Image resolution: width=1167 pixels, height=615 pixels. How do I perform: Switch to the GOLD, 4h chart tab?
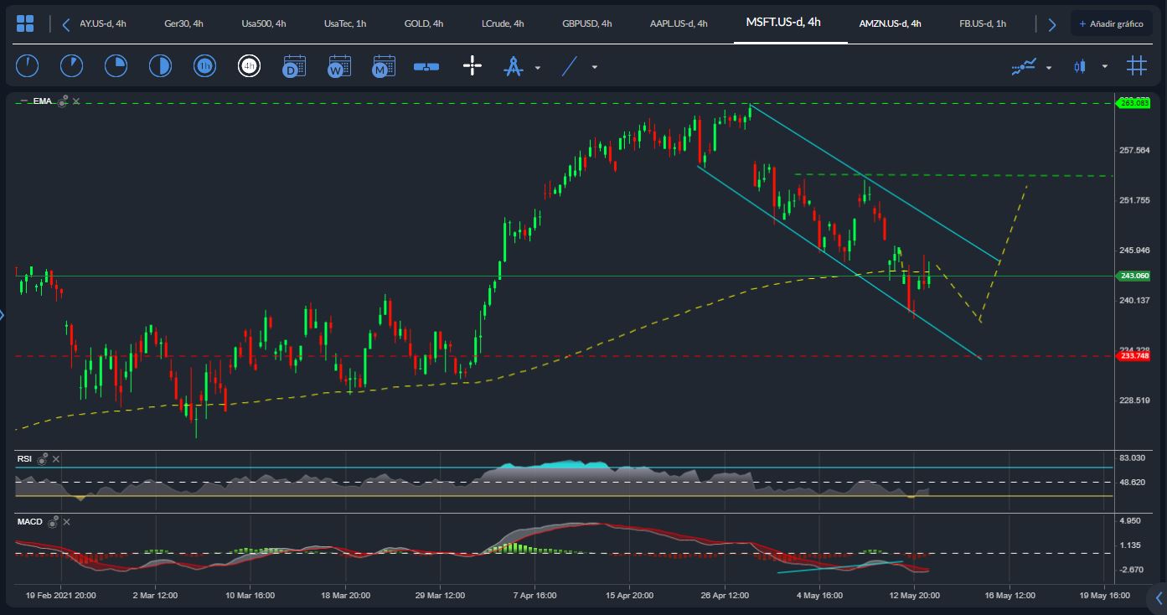point(423,23)
